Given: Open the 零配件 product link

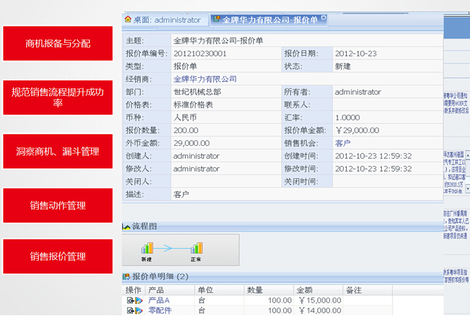Looking at the screenshot, I should (x=160, y=310).
